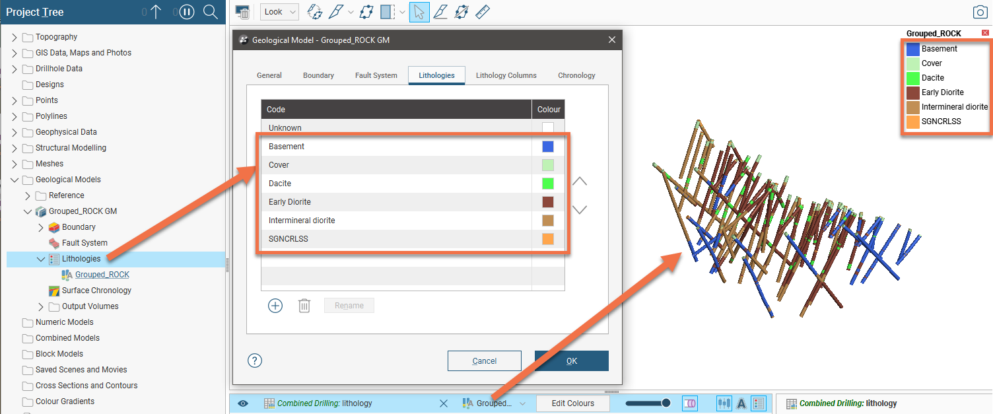Click the delete lithology trash icon
The image size is (993, 414).
coord(304,306)
